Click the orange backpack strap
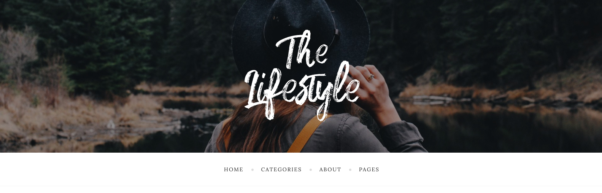Viewport: 602px width, 193px height. pyautogui.click(x=304, y=133)
